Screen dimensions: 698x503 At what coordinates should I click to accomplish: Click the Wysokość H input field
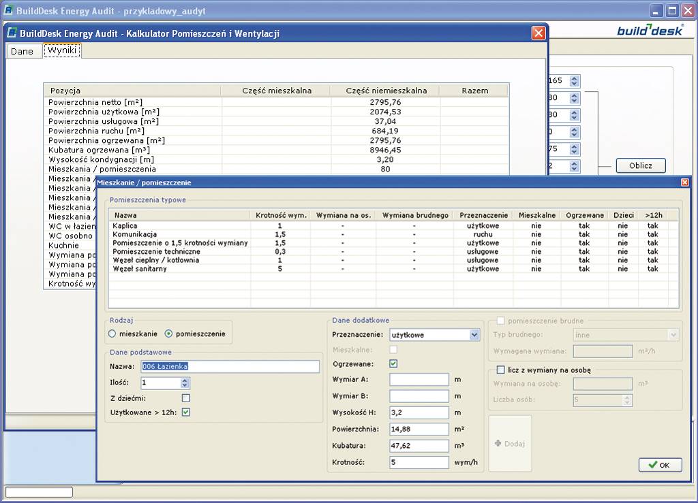[x=419, y=412]
